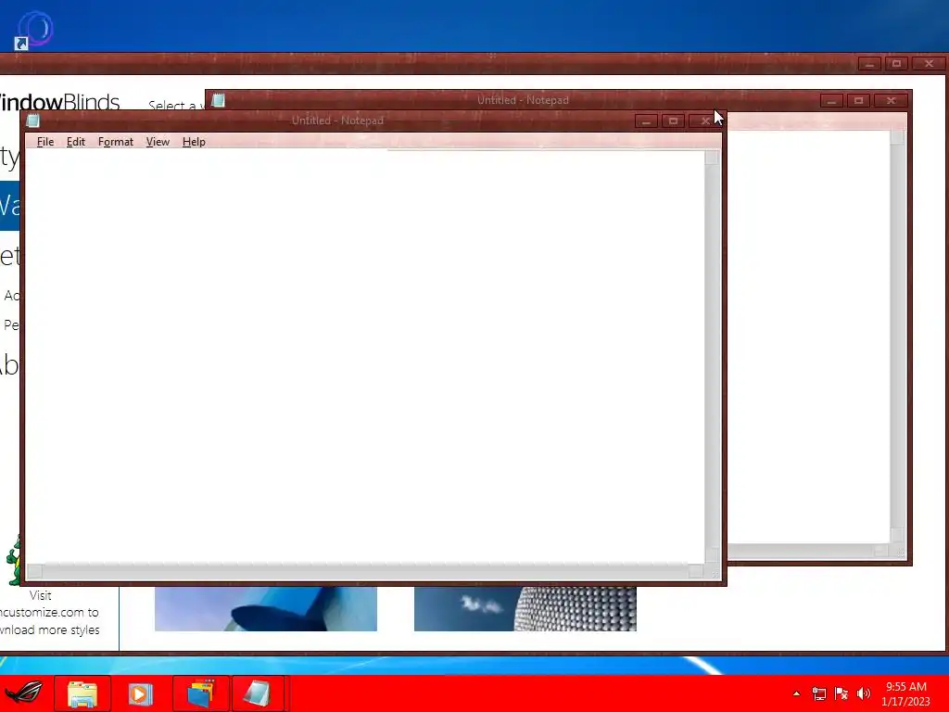Screen dimensions: 949x712
Task: Select the dotted building style thumbnail in WindowBlinds
Action: pyautogui.click(x=525, y=608)
